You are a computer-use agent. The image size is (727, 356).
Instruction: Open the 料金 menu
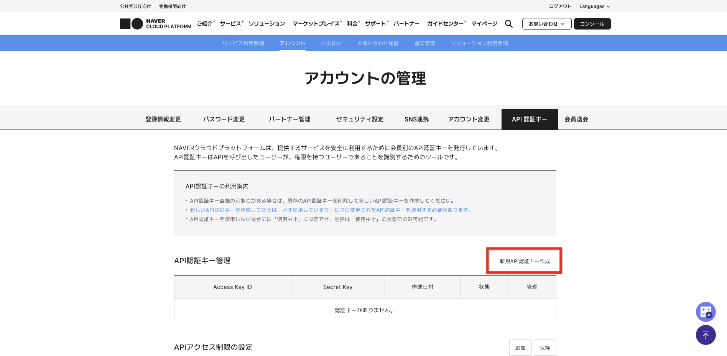tap(352, 24)
